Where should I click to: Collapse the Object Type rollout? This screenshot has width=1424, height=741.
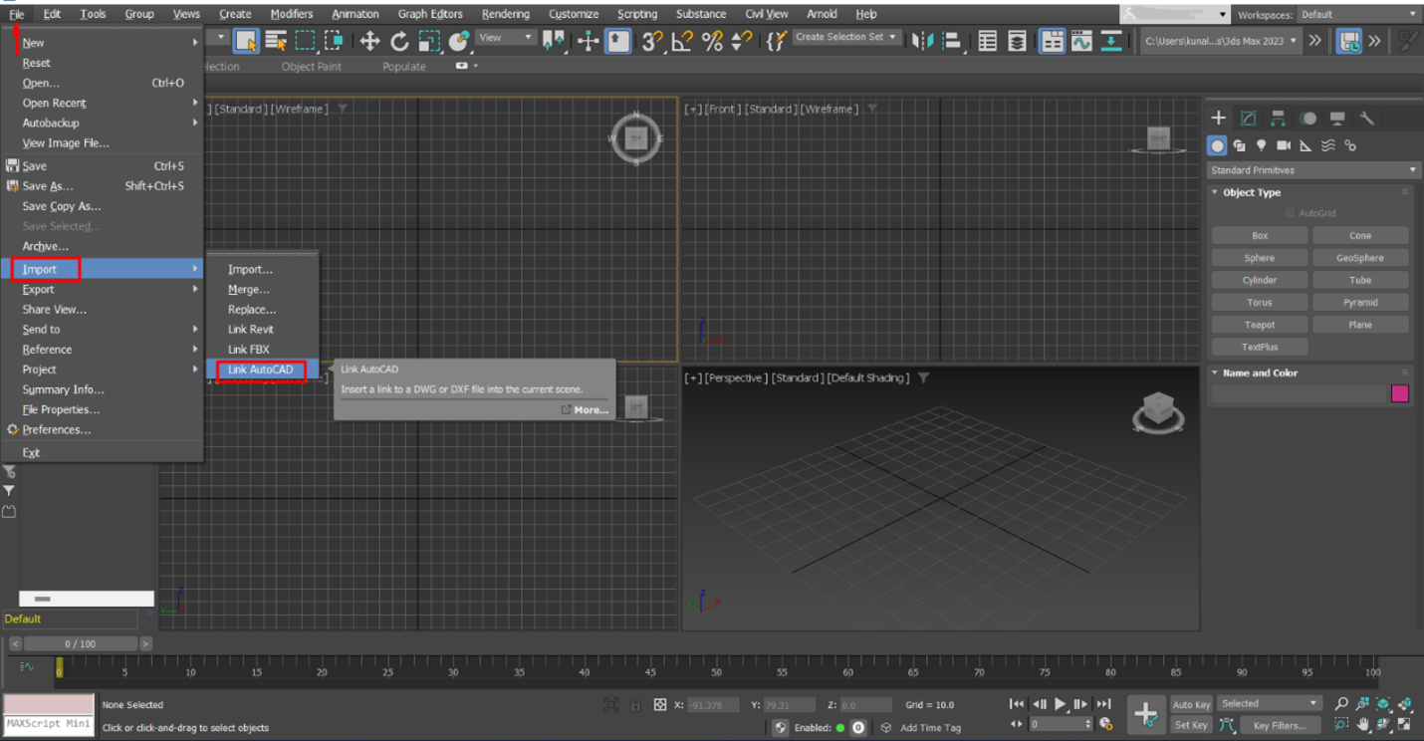pos(1252,192)
